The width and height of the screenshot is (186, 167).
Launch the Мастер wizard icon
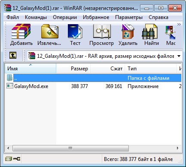(x=170, y=32)
